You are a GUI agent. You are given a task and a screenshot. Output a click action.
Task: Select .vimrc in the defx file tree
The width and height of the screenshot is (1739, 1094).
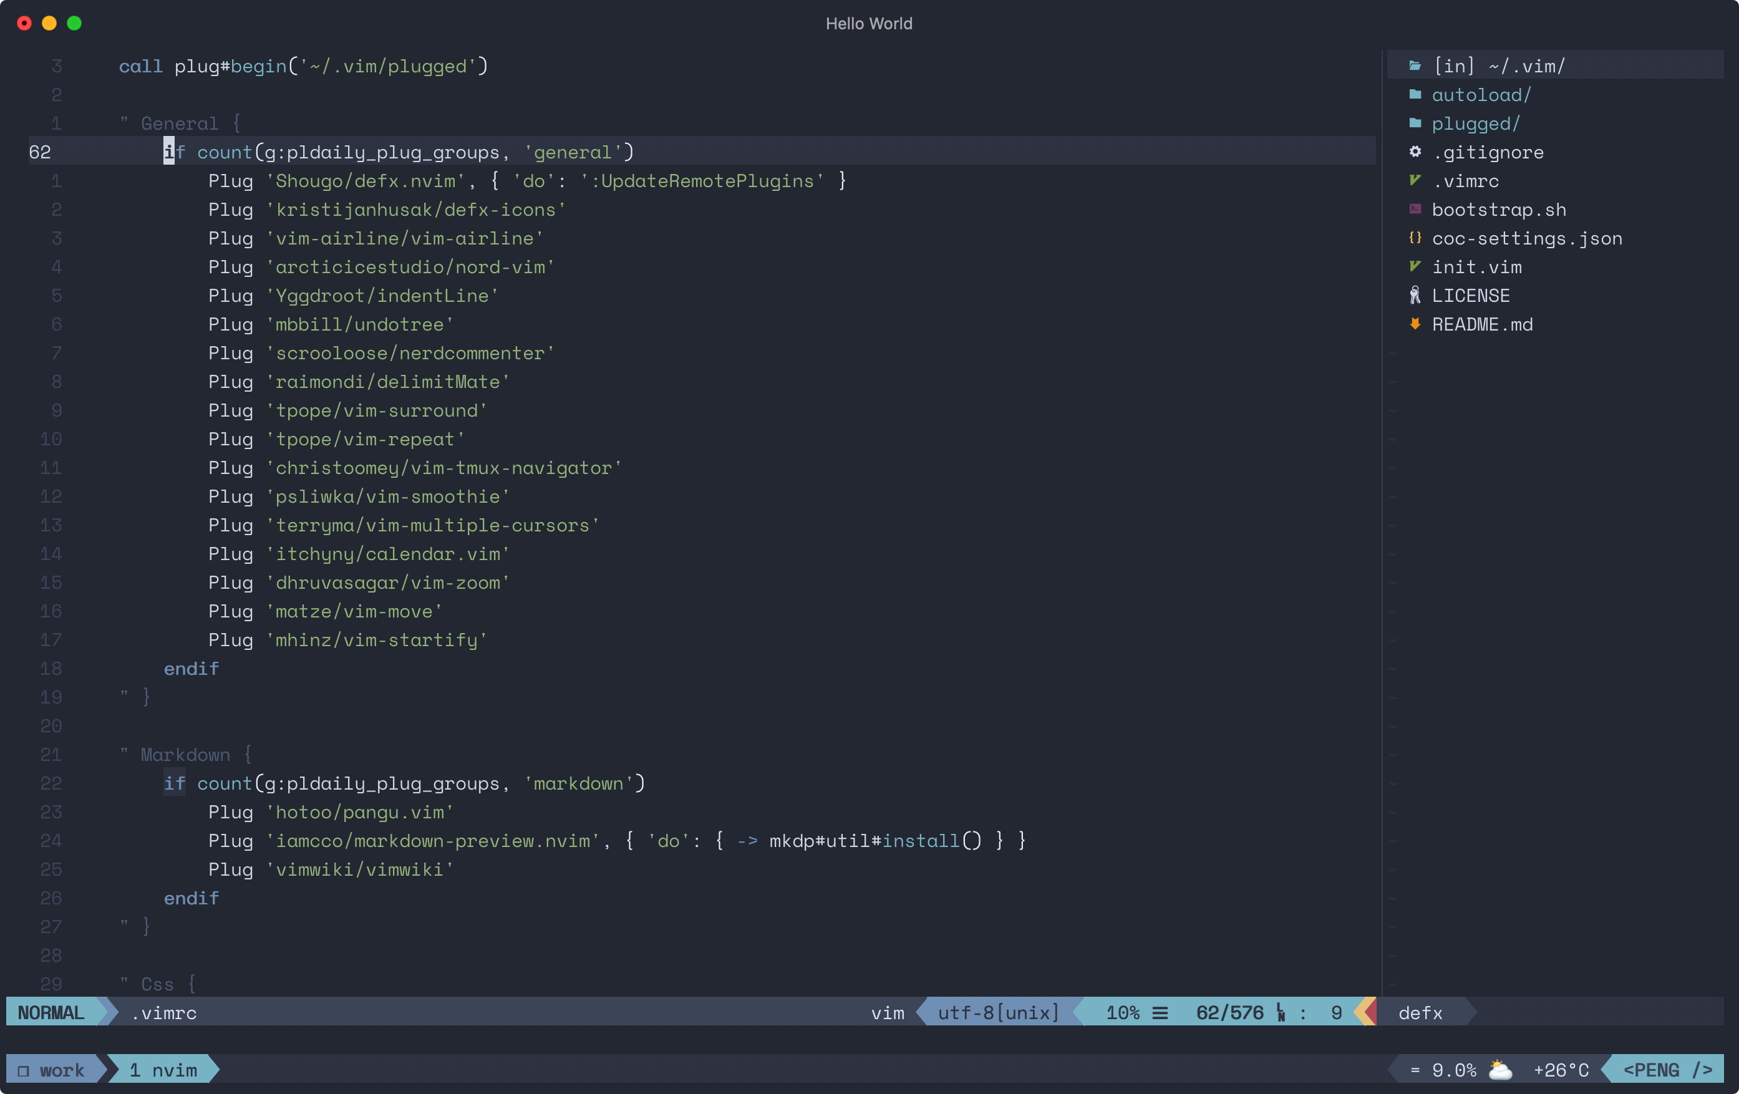click(x=1465, y=182)
